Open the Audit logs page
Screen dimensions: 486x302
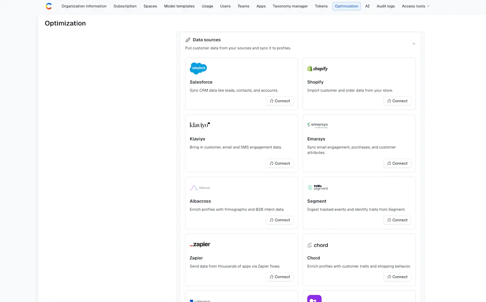point(385,6)
